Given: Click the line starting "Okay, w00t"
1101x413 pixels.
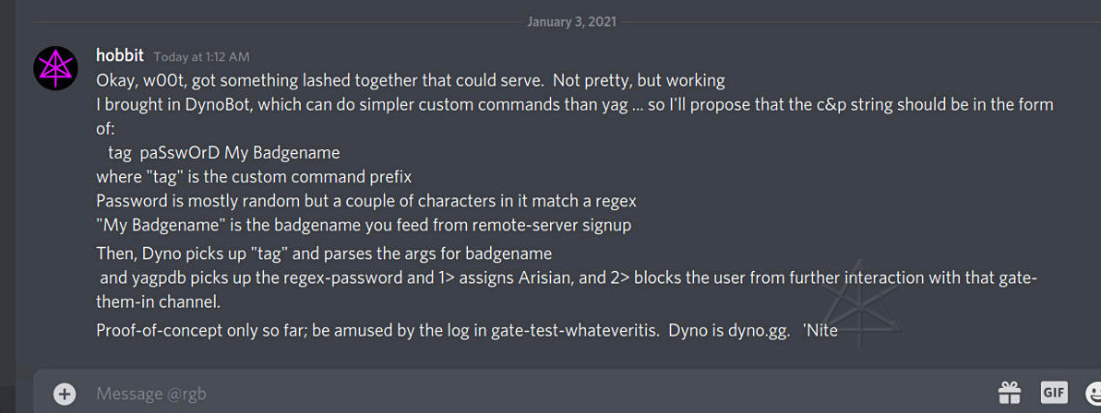Looking at the screenshot, I should coord(410,80).
